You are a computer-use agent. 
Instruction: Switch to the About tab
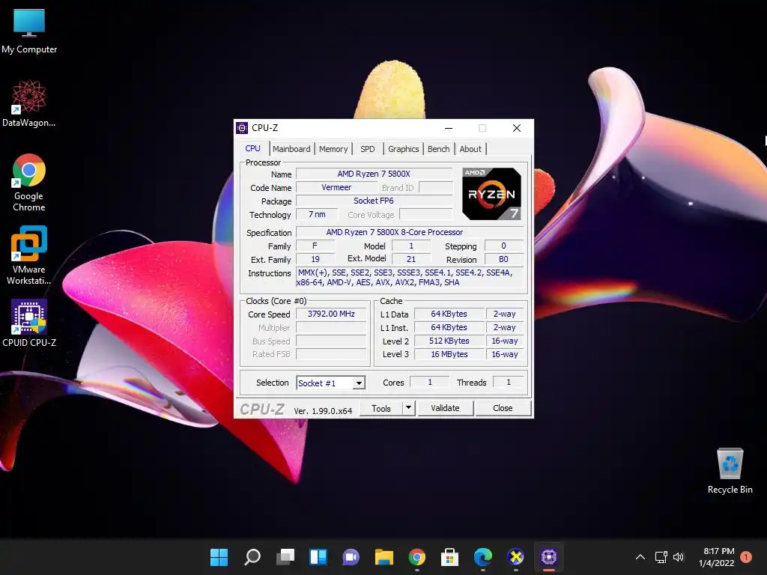click(470, 149)
